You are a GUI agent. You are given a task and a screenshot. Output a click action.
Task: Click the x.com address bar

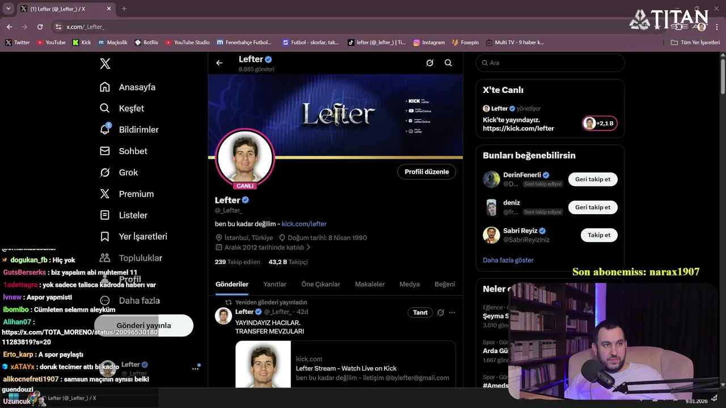click(x=340, y=27)
